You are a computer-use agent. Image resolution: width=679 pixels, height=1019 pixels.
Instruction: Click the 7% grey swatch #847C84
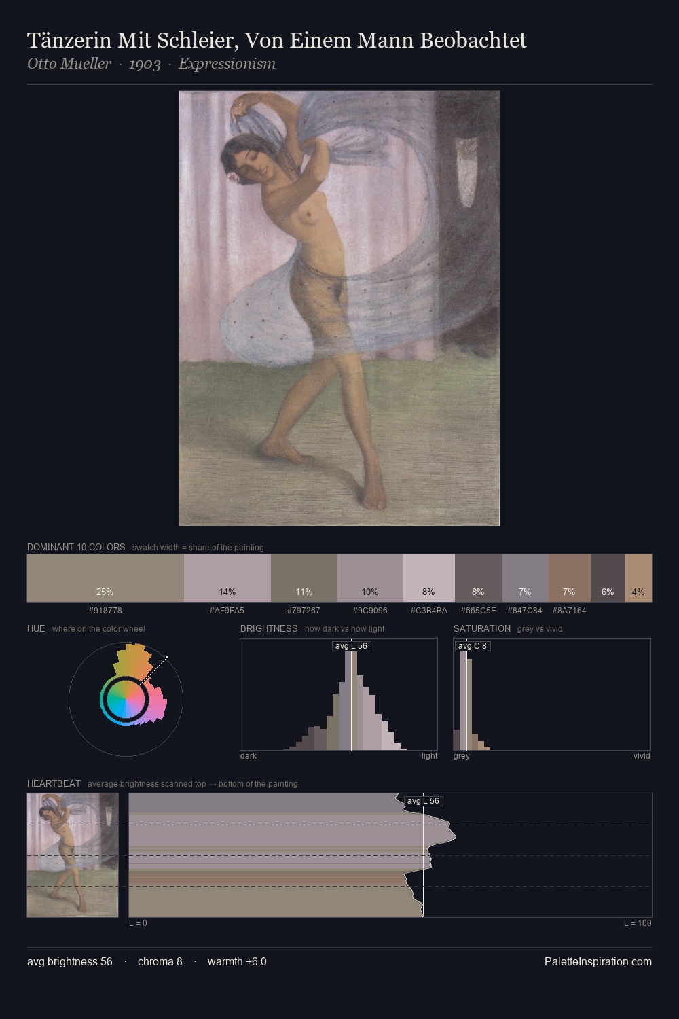pos(526,578)
